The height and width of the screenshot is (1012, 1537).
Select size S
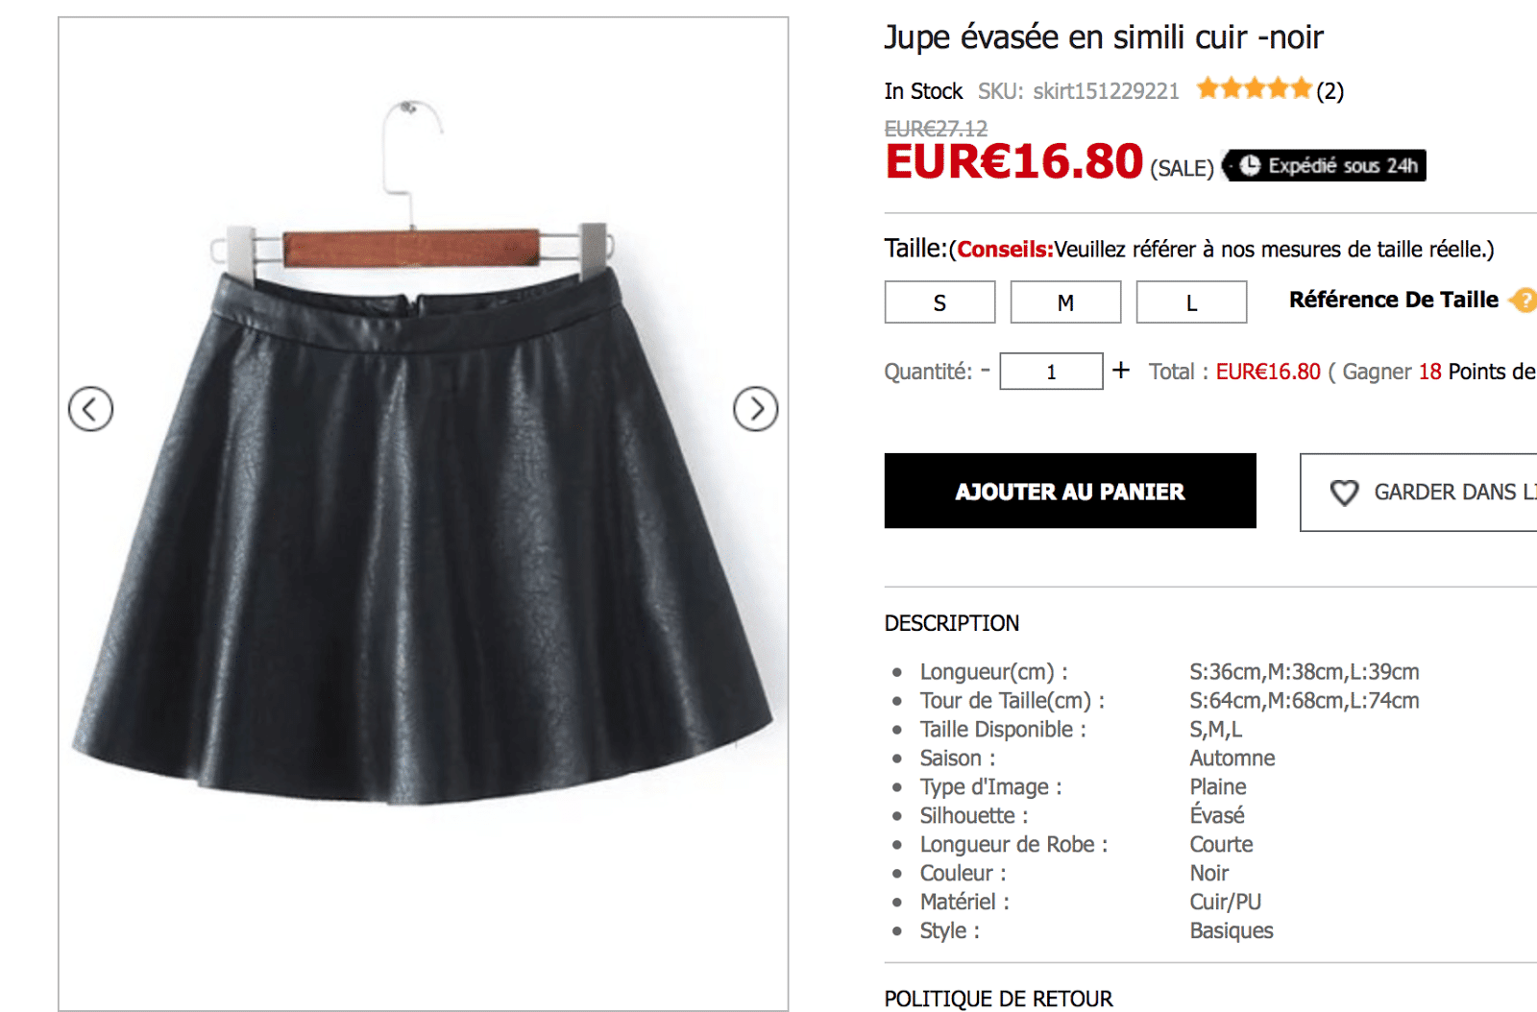pyautogui.click(x=939, y=302)
